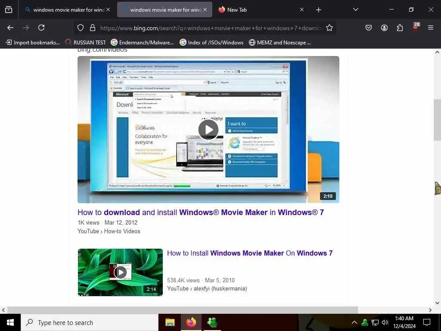Open the RUSSIAN TEST bookmark
Screen dimensions: 441x331
pos(86,43)
